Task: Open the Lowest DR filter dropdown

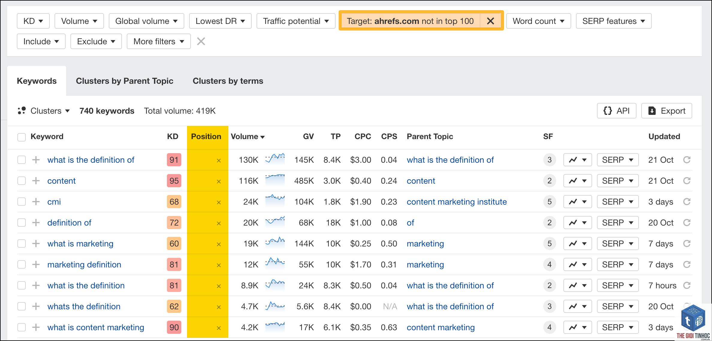Action: point(220,21)
